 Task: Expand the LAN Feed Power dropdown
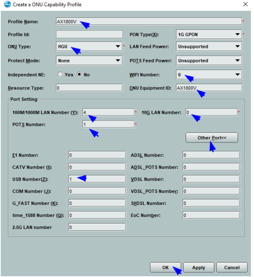coord(209,46)
